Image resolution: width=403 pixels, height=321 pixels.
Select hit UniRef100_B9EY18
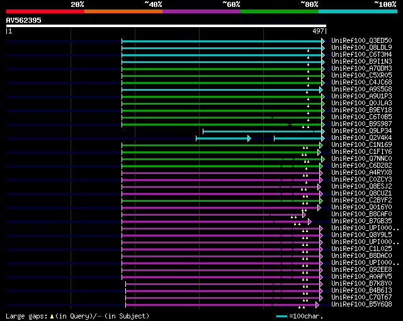[x=361, y=110]
